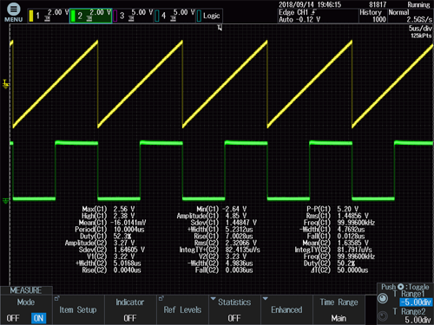Click the trigger position marker atop the graticule
Screen dimensions: 434x325
click(x=220, y=28)
